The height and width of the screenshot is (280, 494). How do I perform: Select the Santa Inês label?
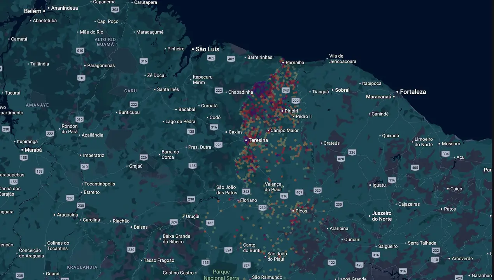coord(168,90)
